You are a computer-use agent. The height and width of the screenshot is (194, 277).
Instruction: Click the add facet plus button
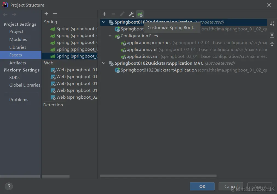46,14
